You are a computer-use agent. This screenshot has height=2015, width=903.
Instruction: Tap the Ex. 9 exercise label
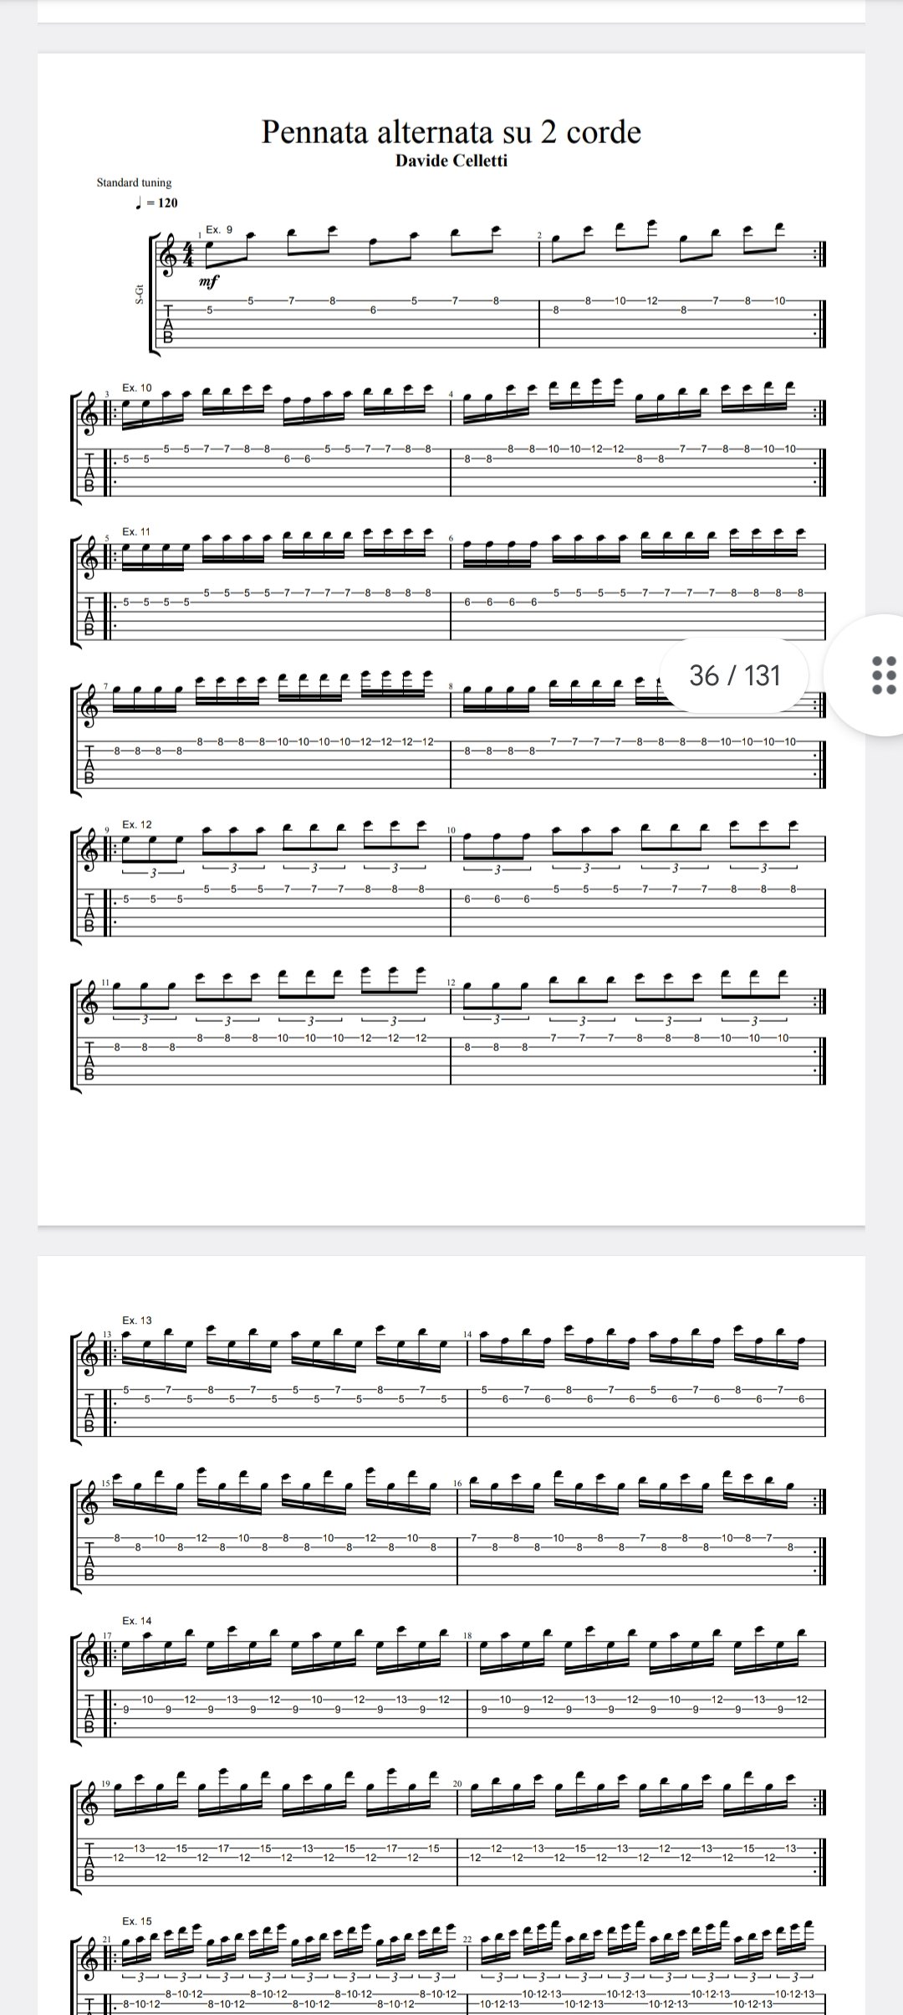pyautogui.click(x=219, y=229)
